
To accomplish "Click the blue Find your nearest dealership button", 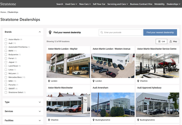I will [x=160, y=32].
